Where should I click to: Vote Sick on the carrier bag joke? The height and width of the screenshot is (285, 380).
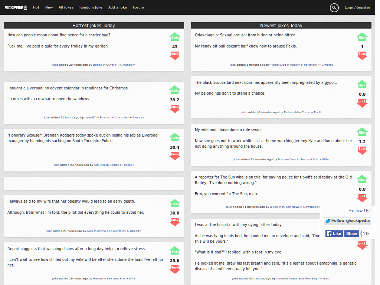(174, 37)
